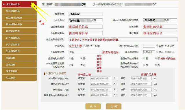Click the 保存 button
185x110 pixels.
tap(93, 107)
